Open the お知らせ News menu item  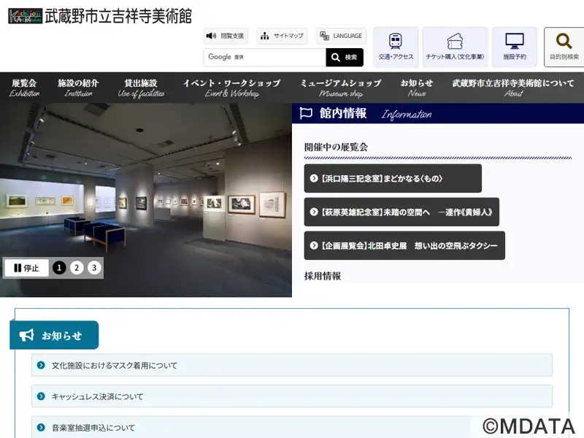click(416, 88)
